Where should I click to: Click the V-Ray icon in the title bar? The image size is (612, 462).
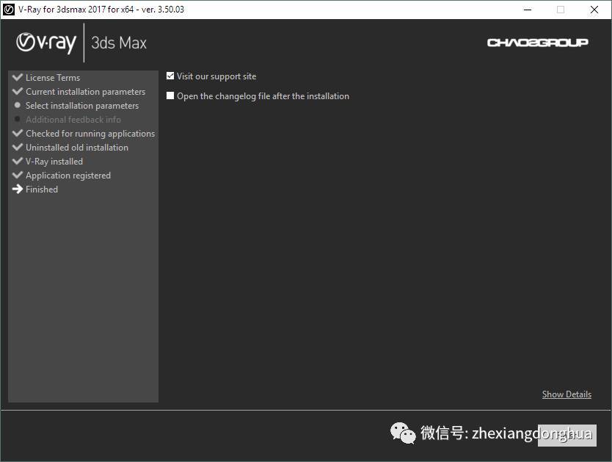[x=9, y=10]
